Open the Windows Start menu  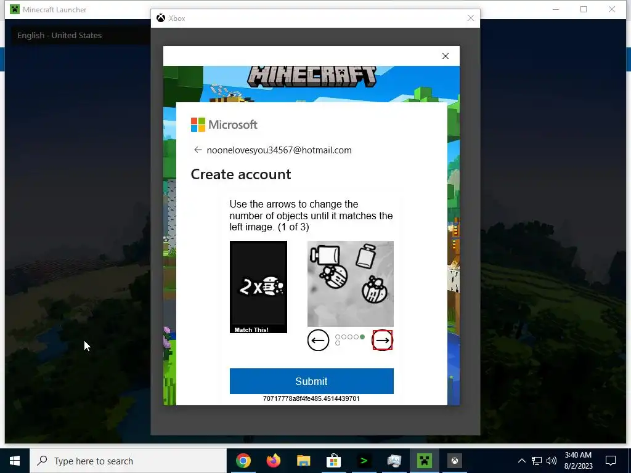click(15, 461)
